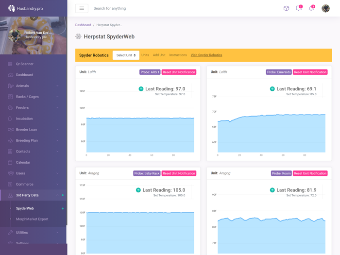Click the Spyder Robotics bar heading

click(x=94, y=55)
